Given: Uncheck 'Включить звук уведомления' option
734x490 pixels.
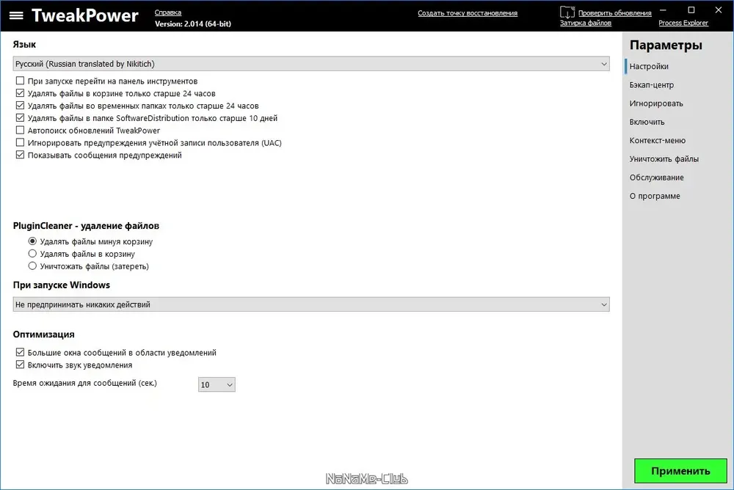Looking at the screenshot, I should 20,365.
